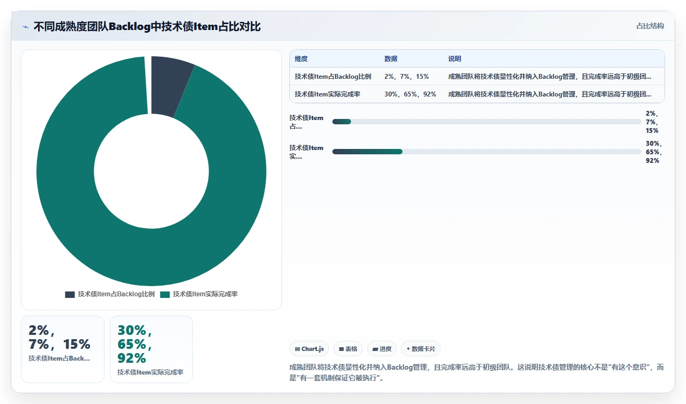Toggle legend item 技术债Item占Backlog比例
This screenshot has height=404, width=686.
coord(110,294)
